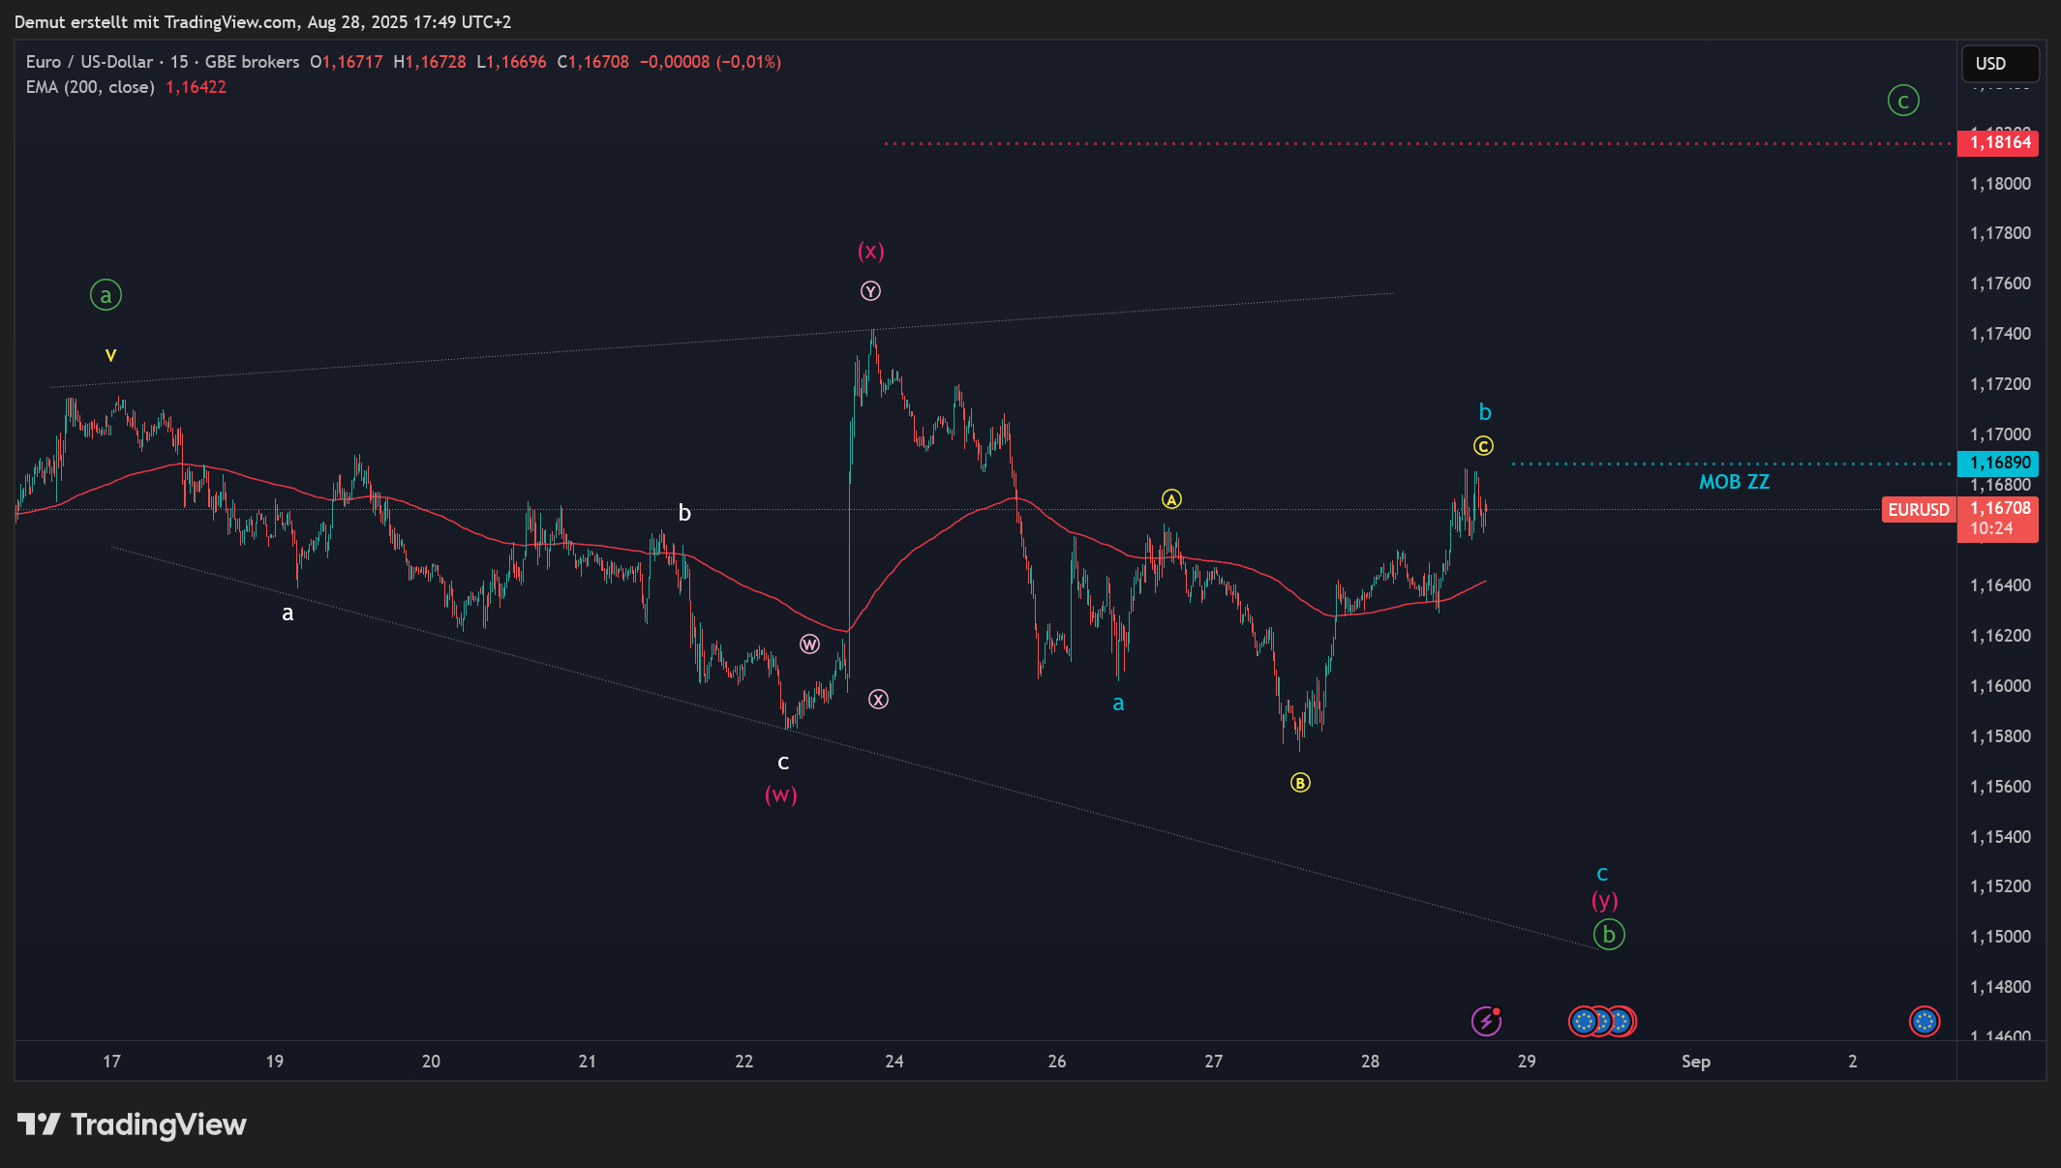The image size is (2061, 1168).
Task: Select the yellow circled 'A' wave marker
Action: [1171, 499]
